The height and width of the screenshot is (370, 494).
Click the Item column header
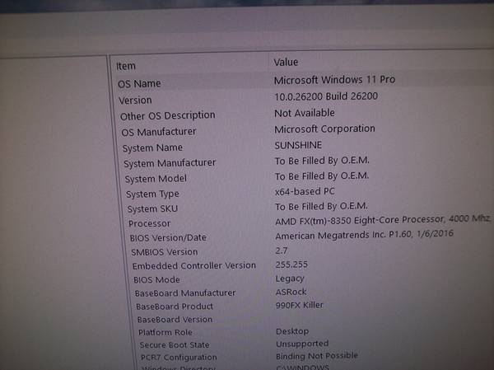pos(126,66)
